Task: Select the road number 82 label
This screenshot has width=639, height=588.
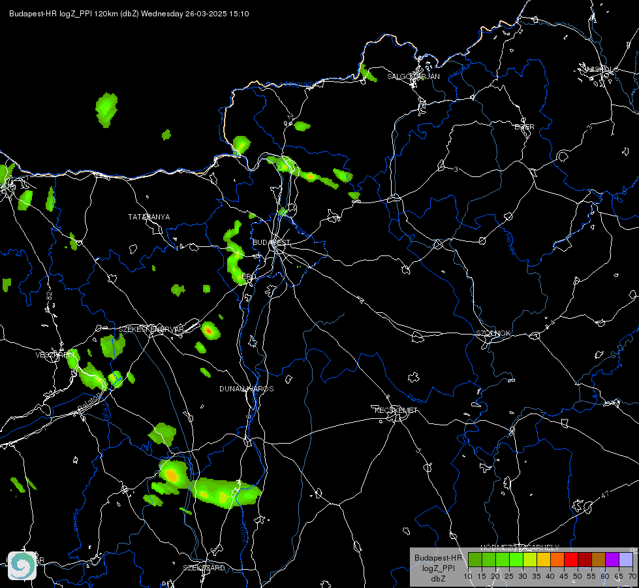Action: click(50, 296)
